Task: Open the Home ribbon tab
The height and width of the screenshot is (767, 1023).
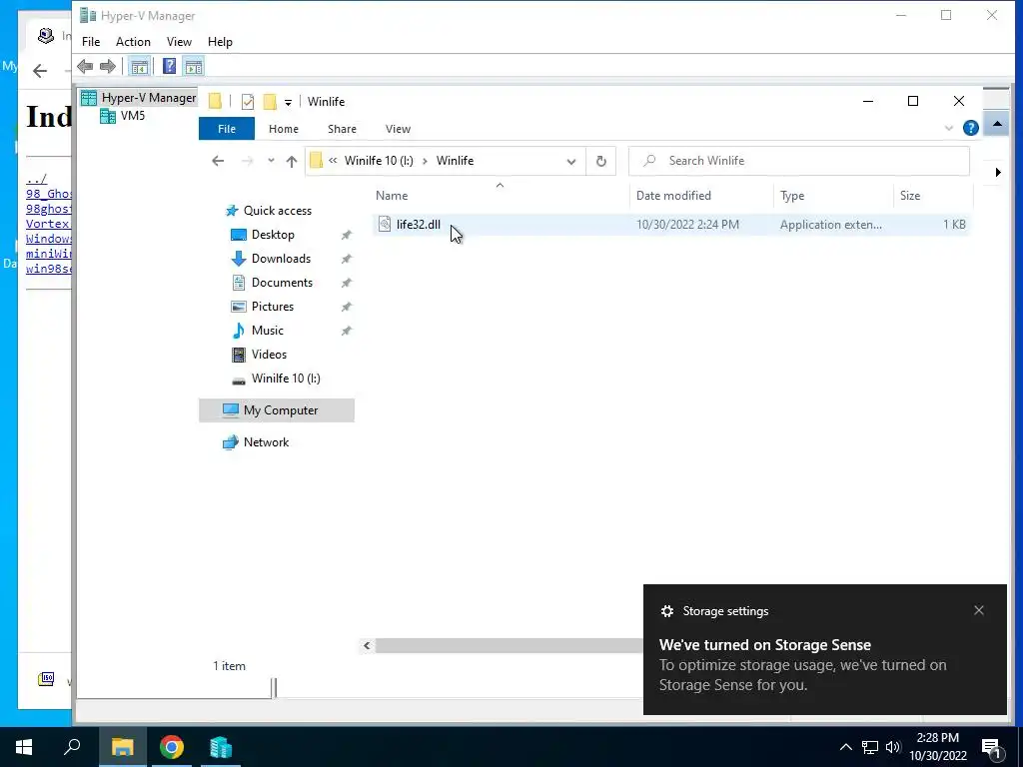Action: 283,129
